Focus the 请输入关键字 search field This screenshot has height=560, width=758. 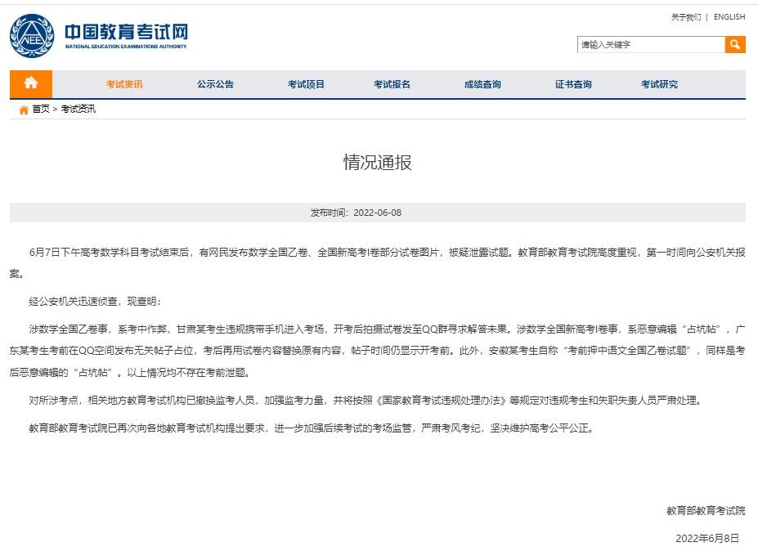pos(650,44)
